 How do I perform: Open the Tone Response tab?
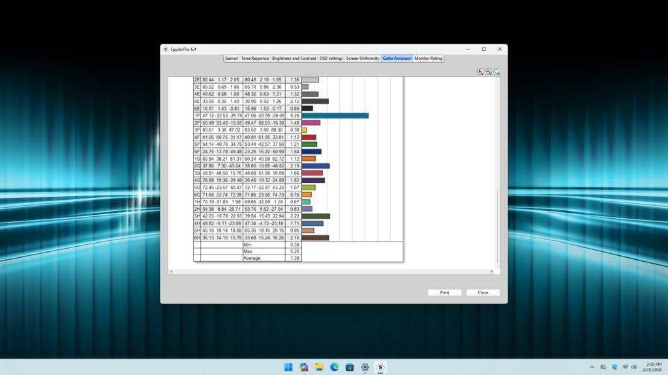254,59
